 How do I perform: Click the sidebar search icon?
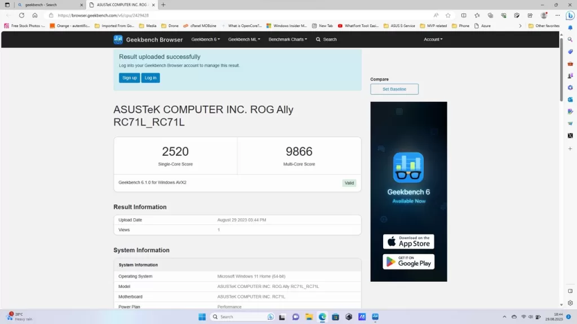570,39
